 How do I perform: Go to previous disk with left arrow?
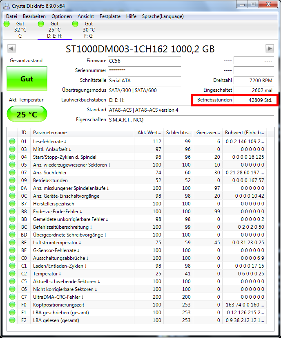(11, 49)
